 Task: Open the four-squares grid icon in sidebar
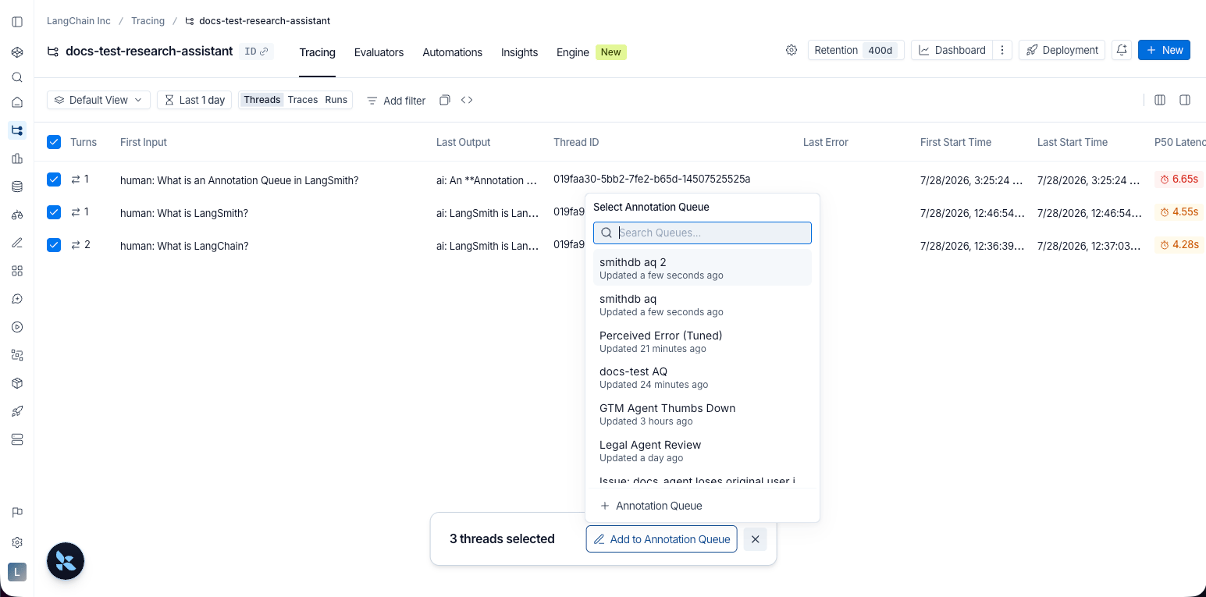tap(17, 271)
